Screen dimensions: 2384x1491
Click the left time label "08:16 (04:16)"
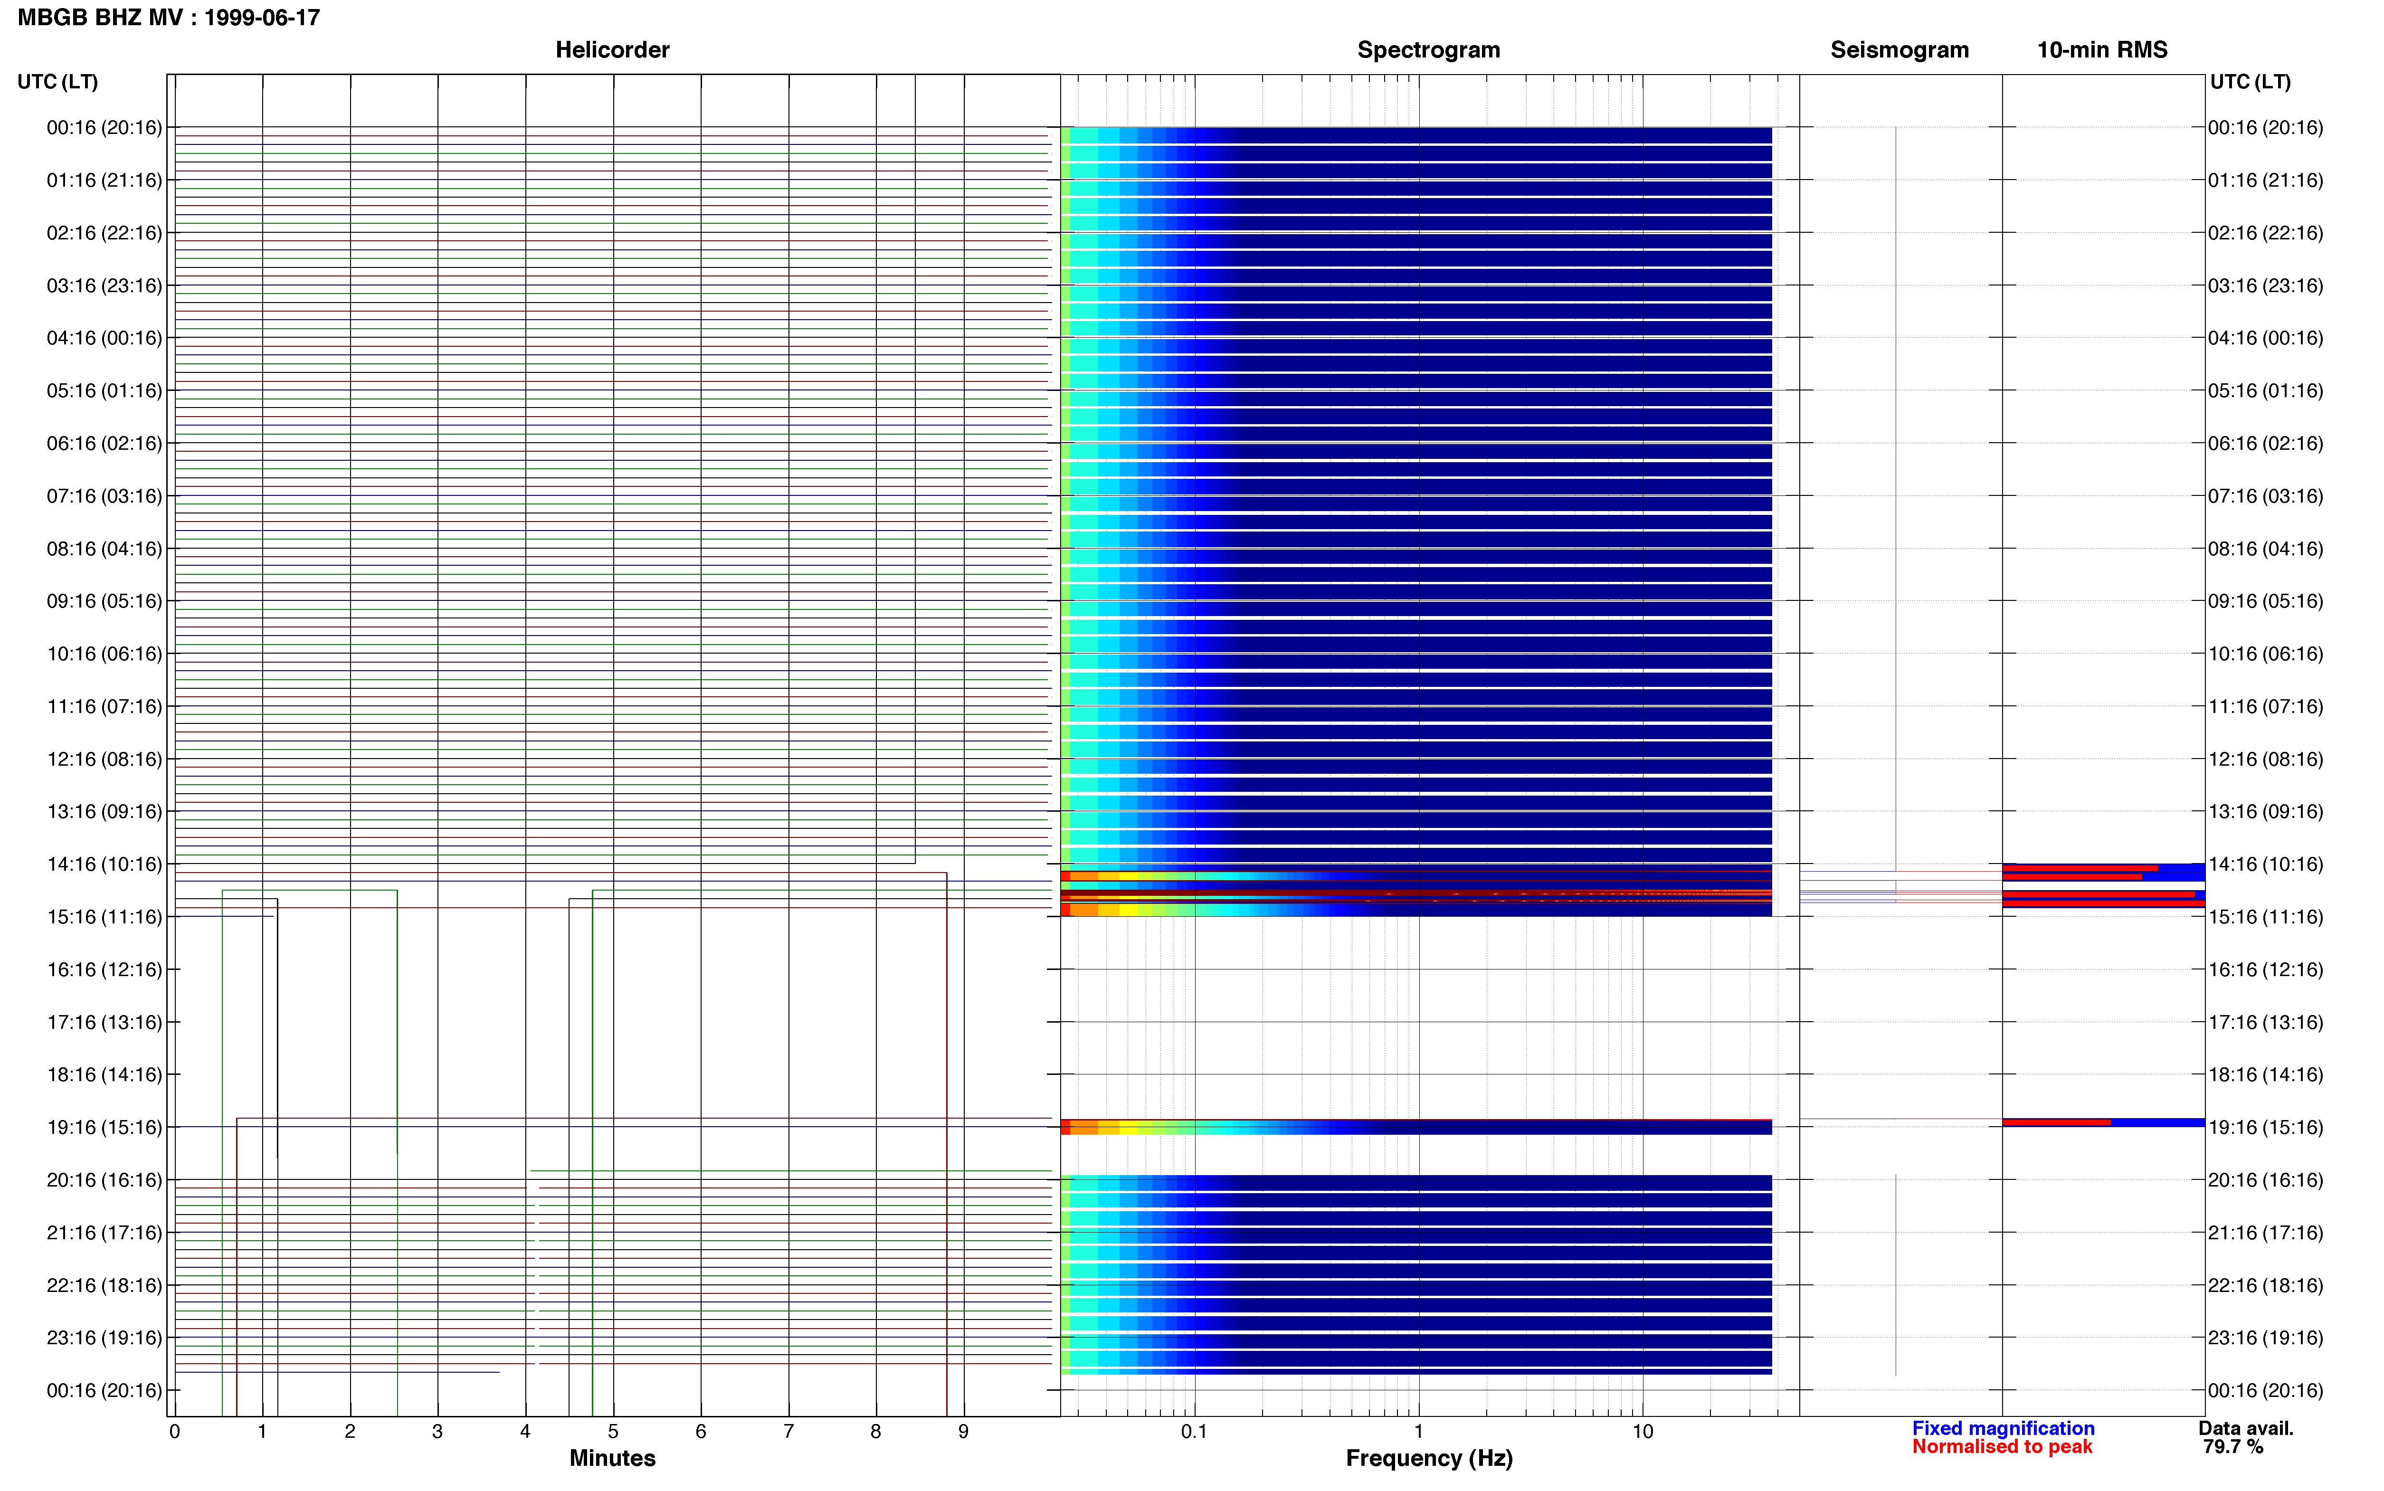[104, 548]
